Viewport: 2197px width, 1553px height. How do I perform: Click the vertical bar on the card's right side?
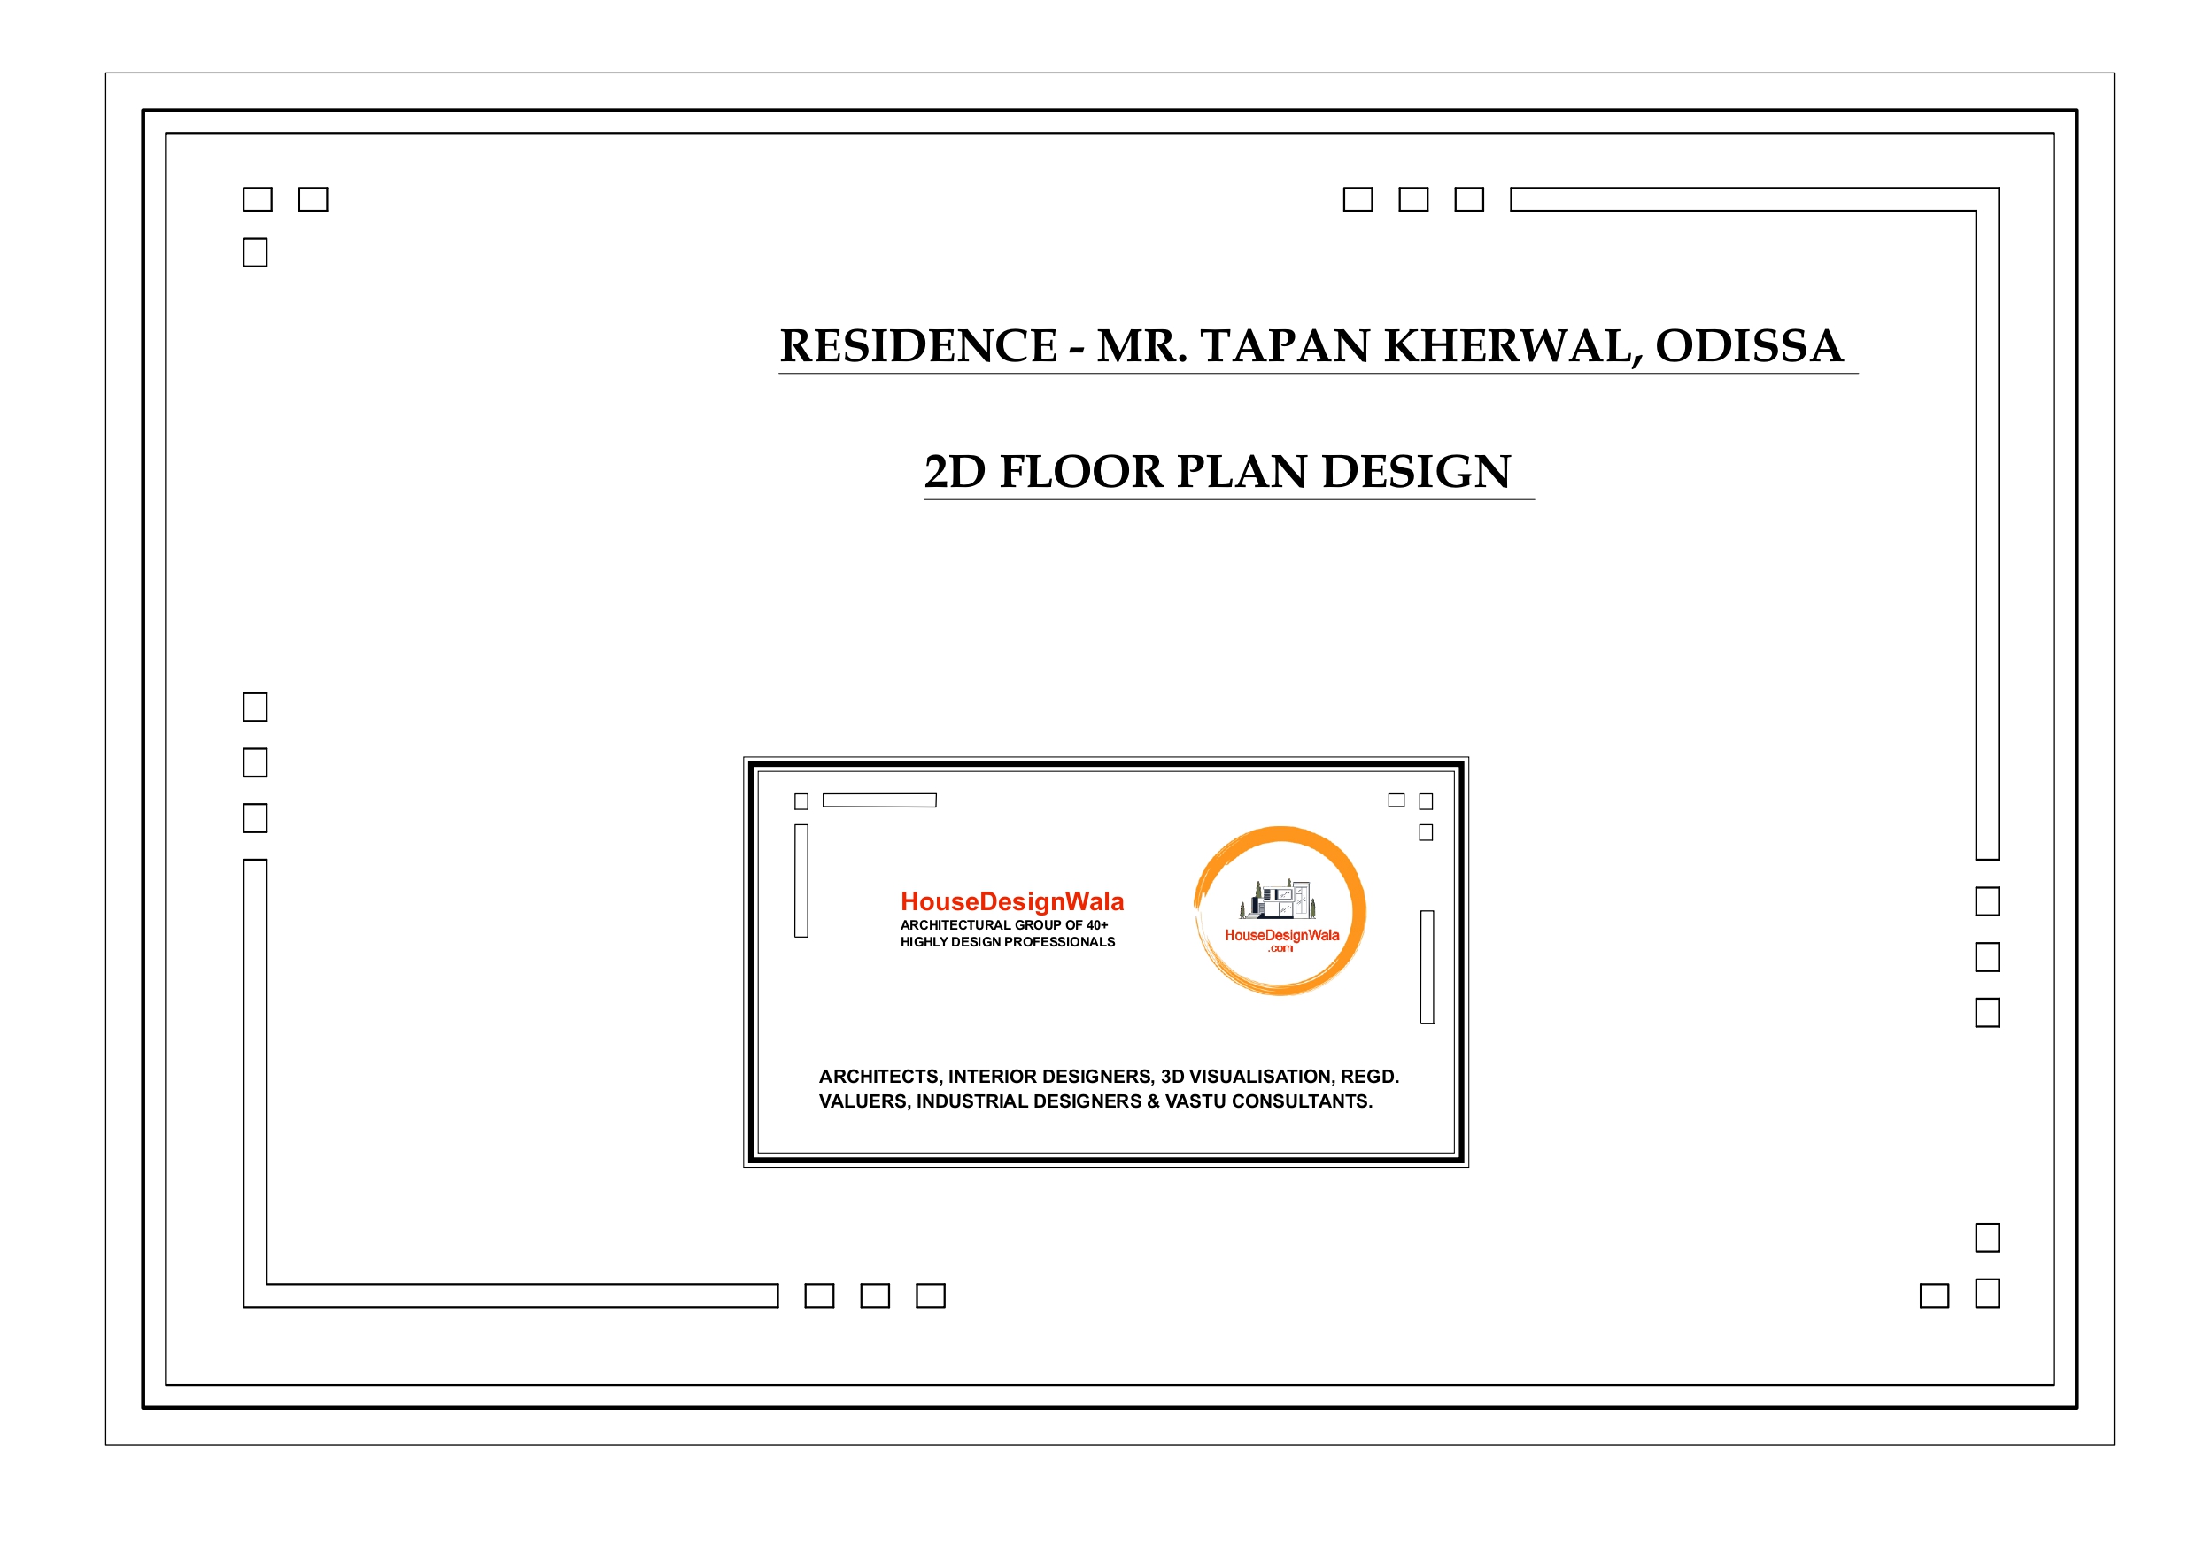[1427, 967]
